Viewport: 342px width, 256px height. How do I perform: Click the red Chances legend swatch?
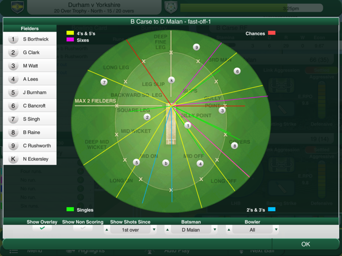point(272,33)
